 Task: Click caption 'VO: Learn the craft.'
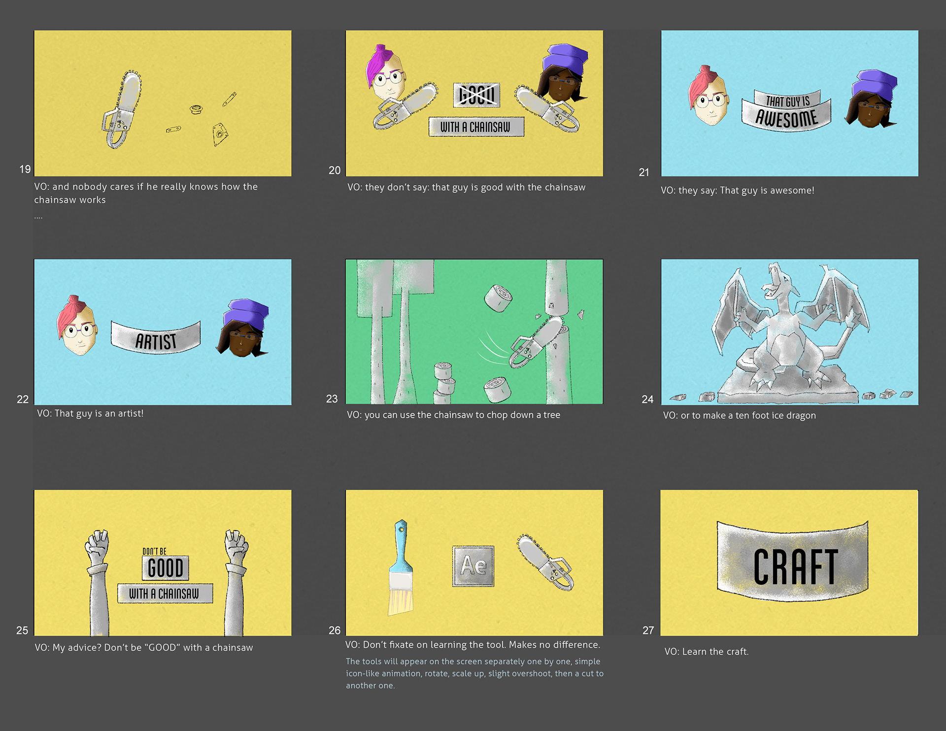coord(706,651)
